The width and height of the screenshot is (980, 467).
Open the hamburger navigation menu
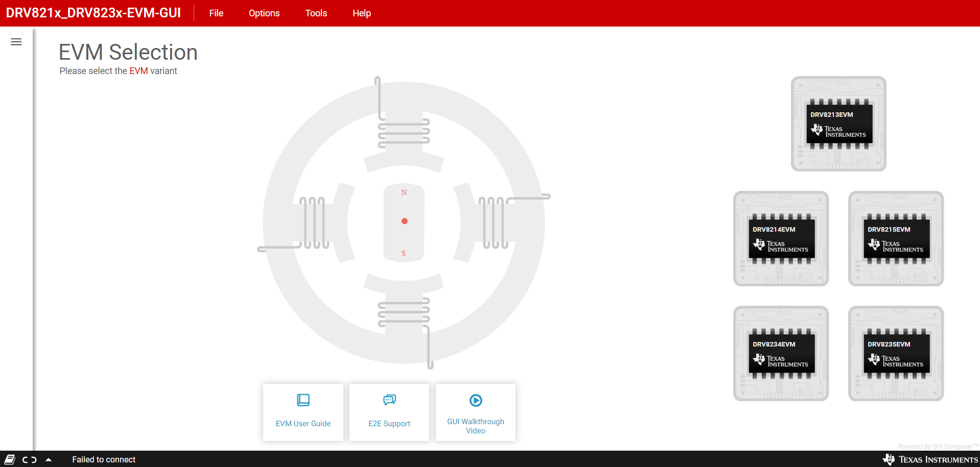pos(16,42)
